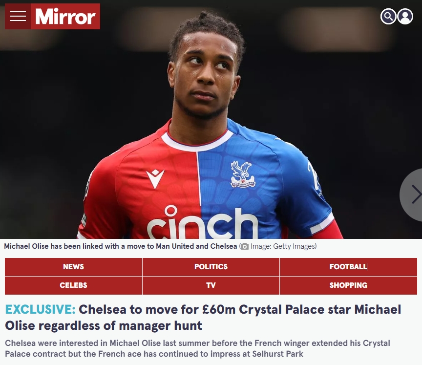Click the camera icon in image caption
Screen dimensions: 422x365
click(244, 246)
